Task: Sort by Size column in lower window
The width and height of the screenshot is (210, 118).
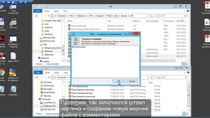Action: coord(151,83)
